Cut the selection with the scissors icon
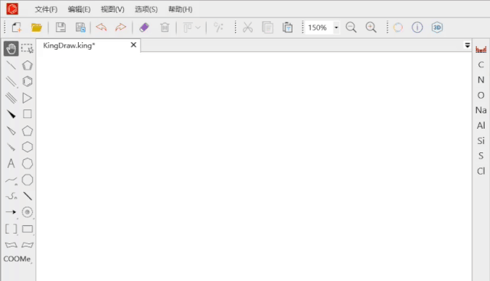The width and height of the screenshot is (490, 281). click(x=248, y=28)
